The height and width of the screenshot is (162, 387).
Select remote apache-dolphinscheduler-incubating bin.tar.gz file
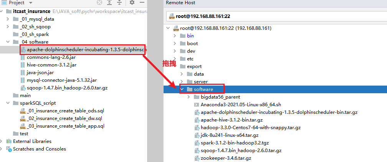279,112
